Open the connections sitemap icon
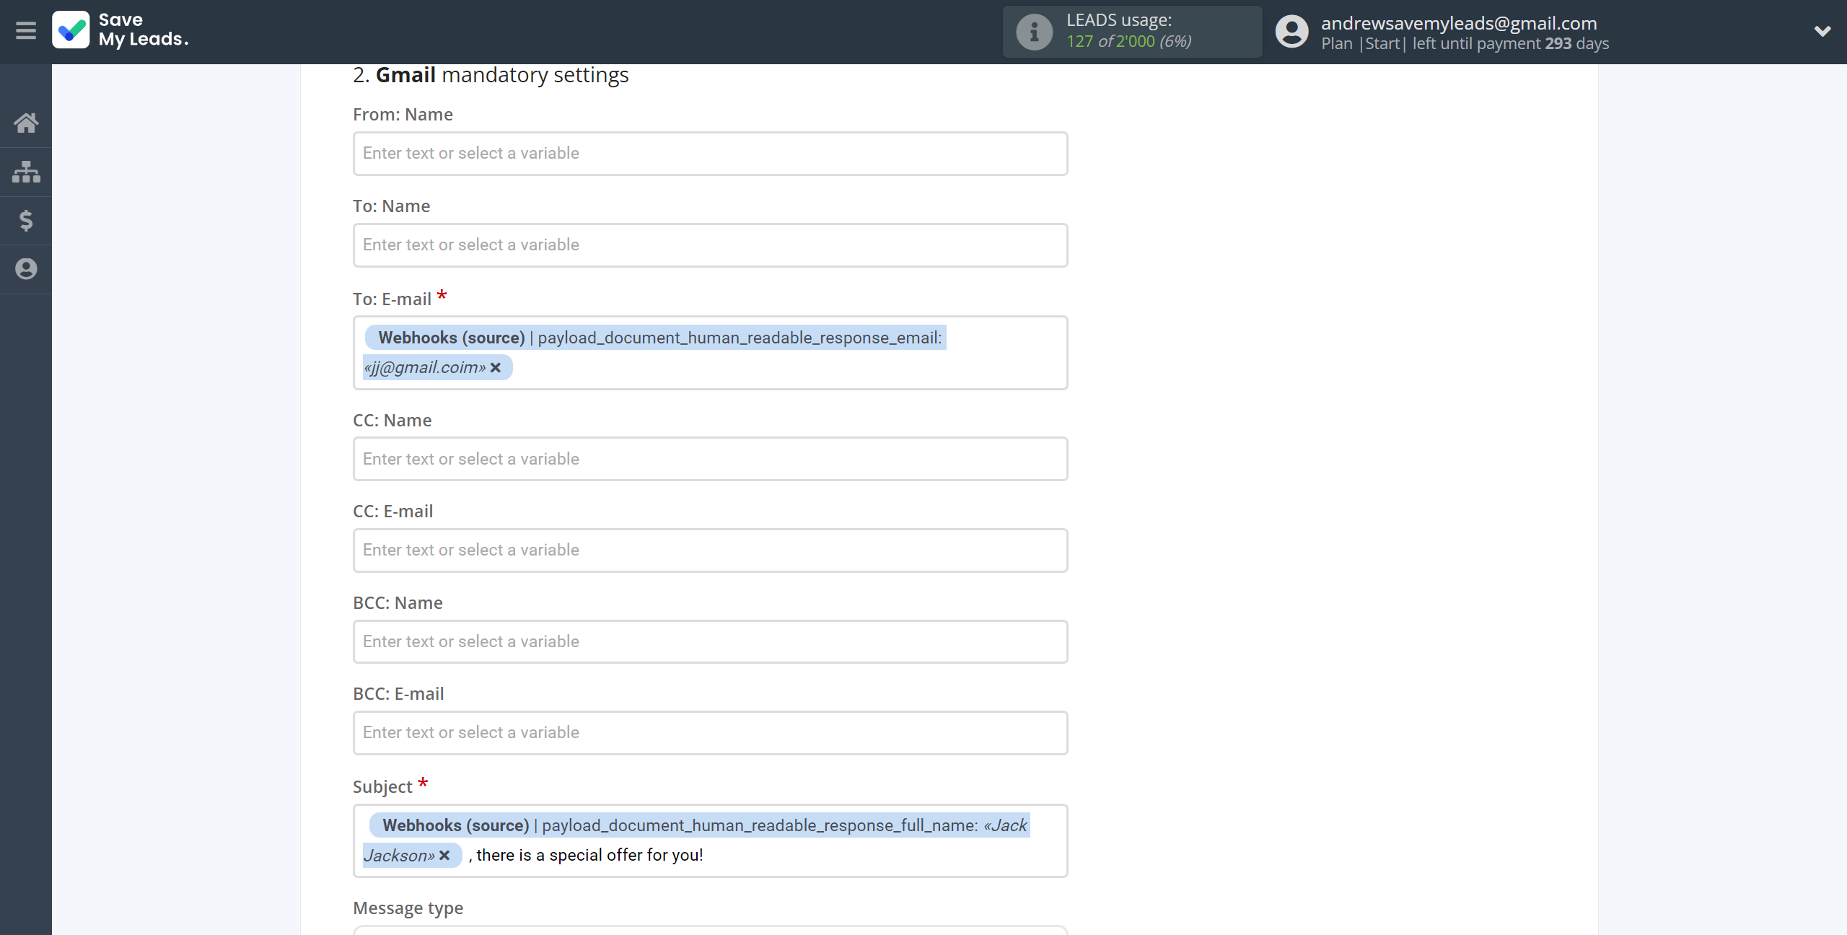1847x935 pixels. click(x=26, y=172)
